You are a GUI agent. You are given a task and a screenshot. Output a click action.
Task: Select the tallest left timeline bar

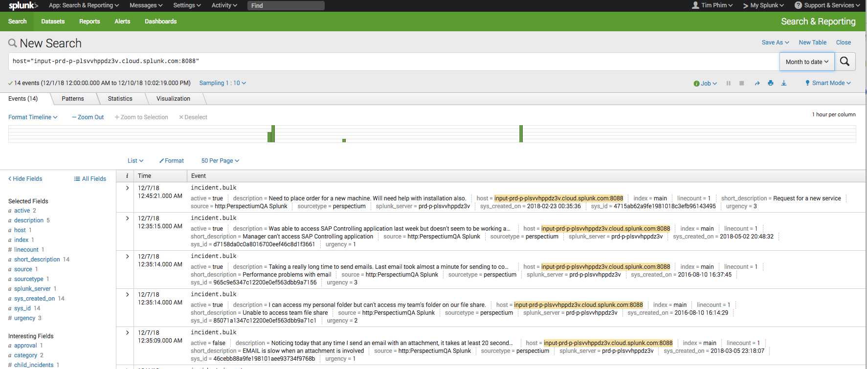click(x=273, y=134)
